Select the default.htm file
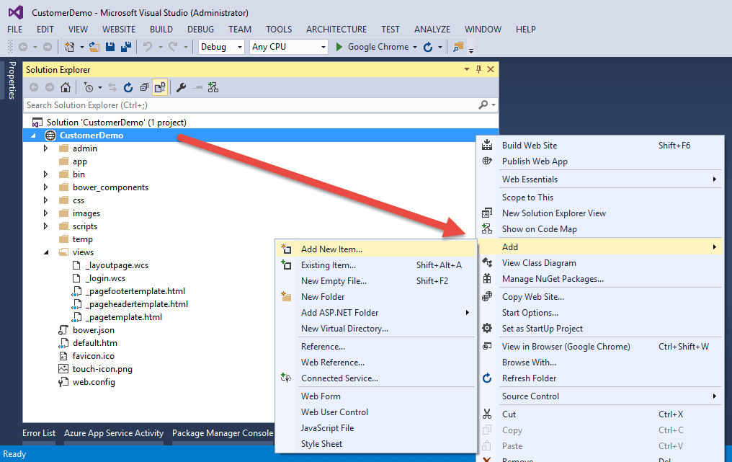 pos(95,343)
